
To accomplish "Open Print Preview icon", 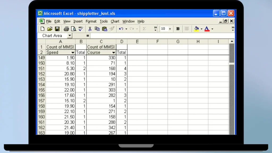I will click(74, 29).
